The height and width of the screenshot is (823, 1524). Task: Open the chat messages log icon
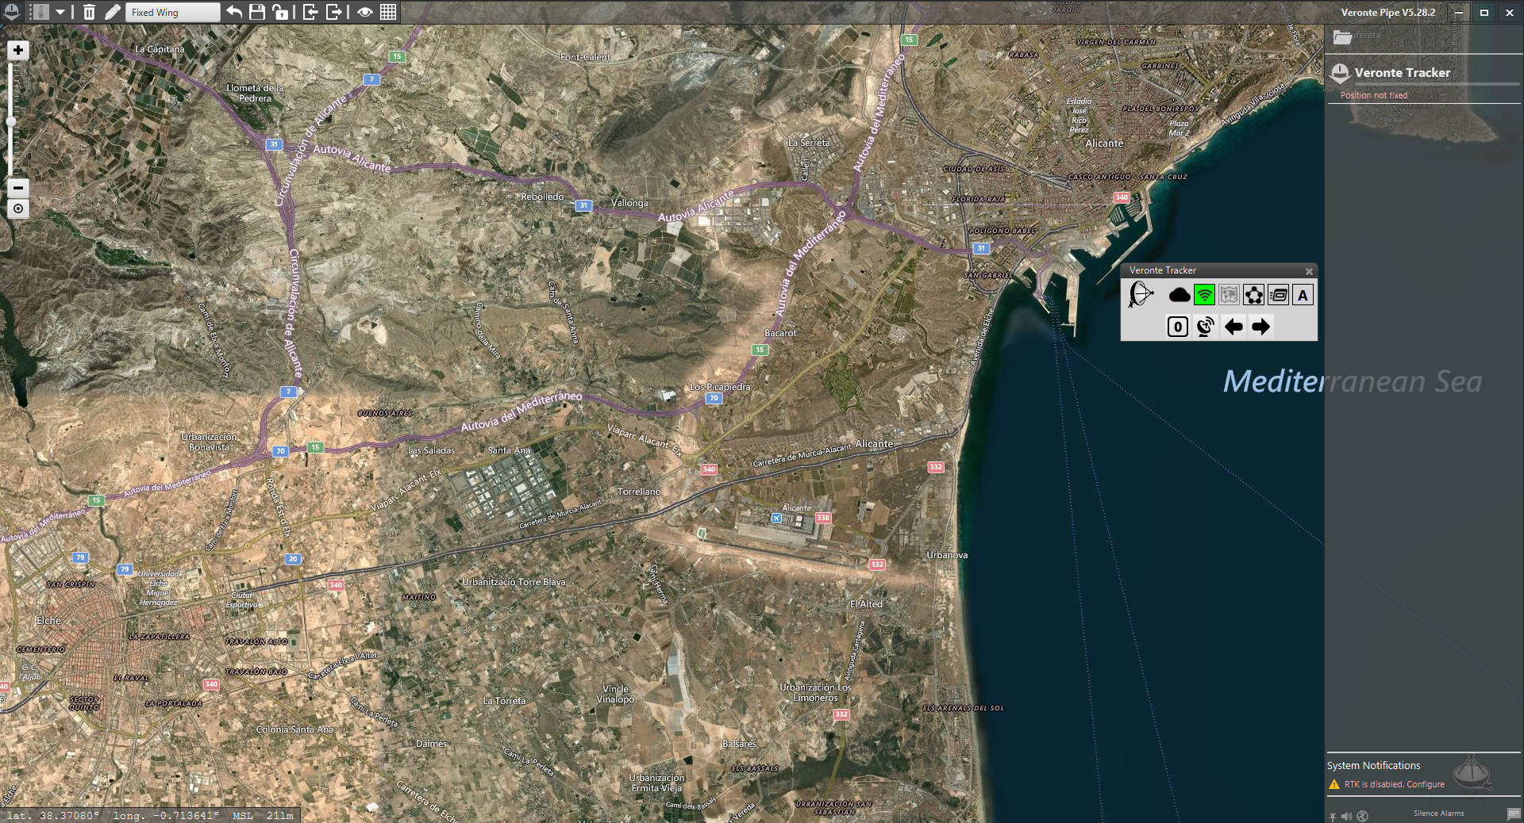tap(1513, 814)
